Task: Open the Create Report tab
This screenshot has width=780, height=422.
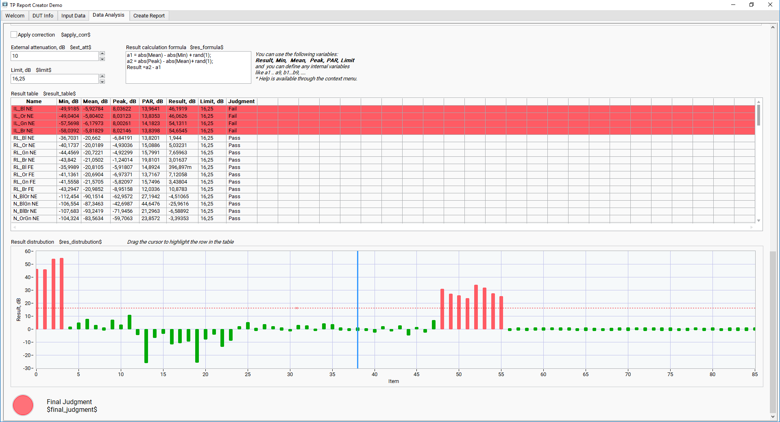Action: (149, 16)
